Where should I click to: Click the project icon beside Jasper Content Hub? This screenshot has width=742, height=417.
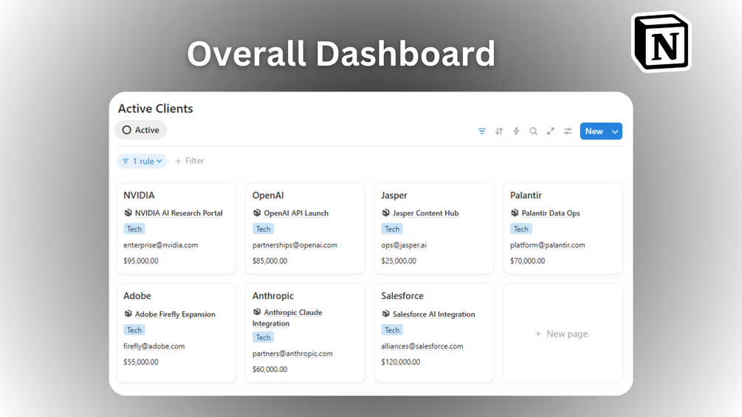tap(385, 213)
